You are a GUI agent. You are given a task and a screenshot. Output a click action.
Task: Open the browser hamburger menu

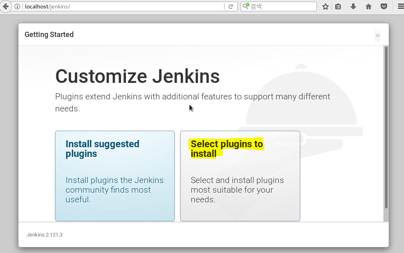[401, 6]
